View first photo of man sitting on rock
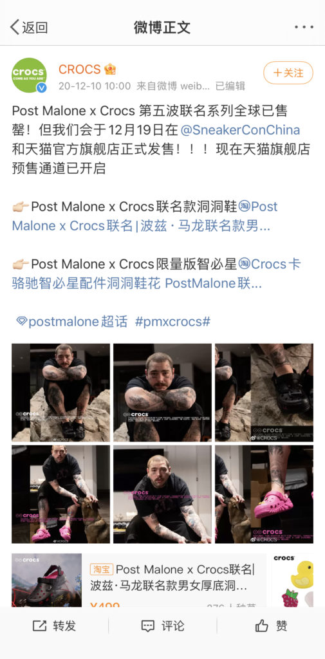 [x=60, y=393]
